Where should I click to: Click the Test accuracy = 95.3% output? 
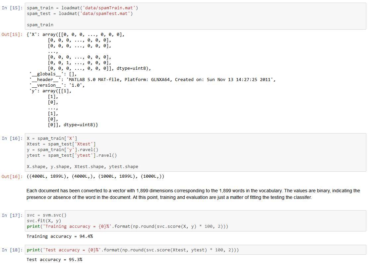click(54, 259)
